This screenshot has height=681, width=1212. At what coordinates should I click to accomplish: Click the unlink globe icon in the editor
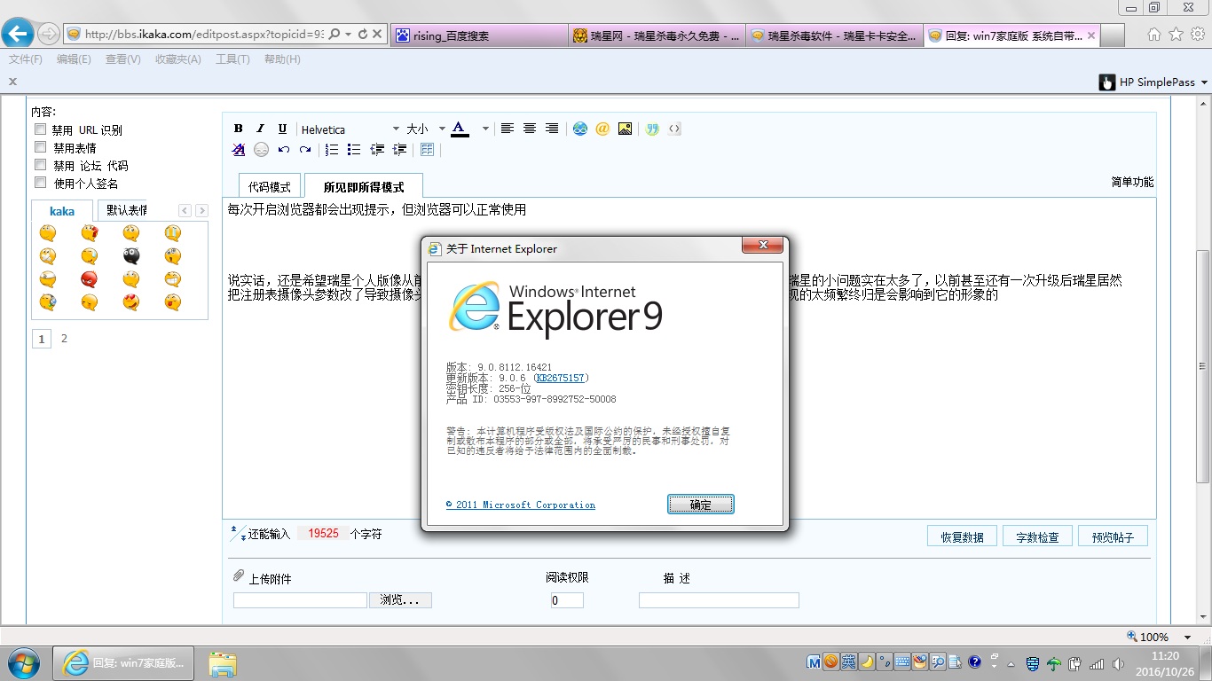261,150
